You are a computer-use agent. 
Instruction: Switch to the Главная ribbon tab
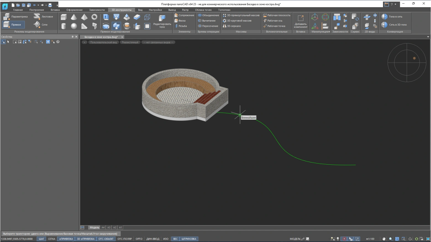(18, 10)
